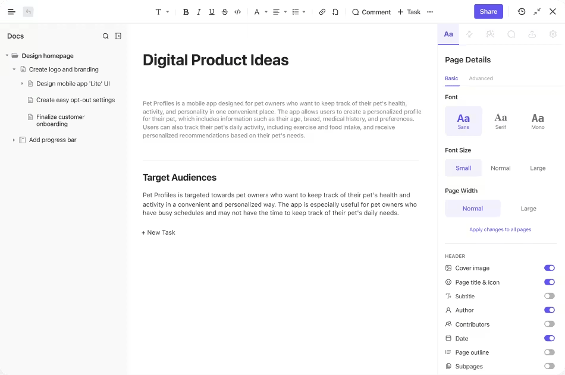Open the settings gear panel icon
The image size is (565, 375).
[x=553, y=34]
